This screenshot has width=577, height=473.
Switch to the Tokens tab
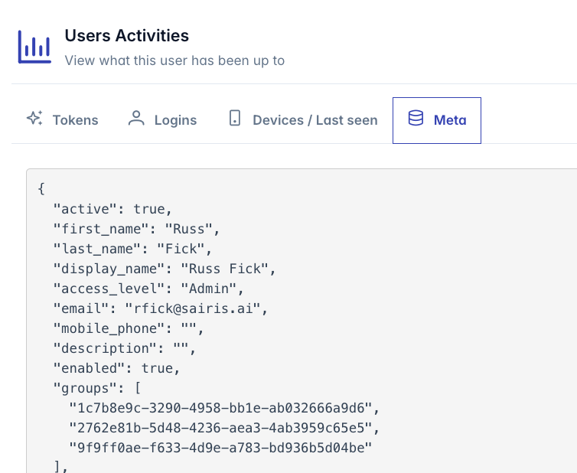pos(63,120)
